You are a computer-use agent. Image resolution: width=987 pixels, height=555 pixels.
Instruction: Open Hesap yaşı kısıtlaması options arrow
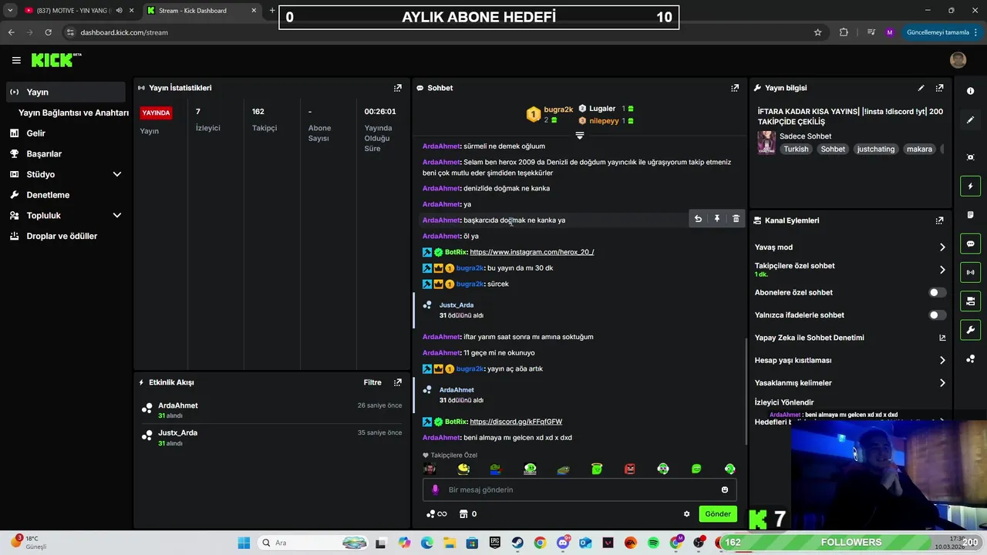942,360
